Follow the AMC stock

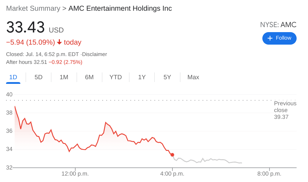pos(279,38)
